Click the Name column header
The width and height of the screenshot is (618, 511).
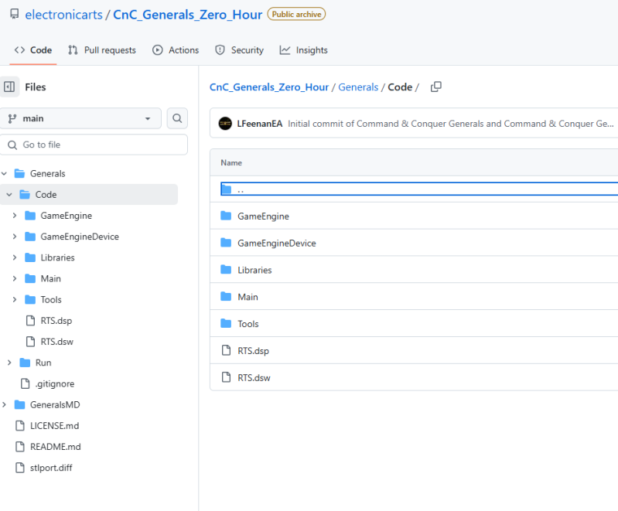tap(231, 162)
